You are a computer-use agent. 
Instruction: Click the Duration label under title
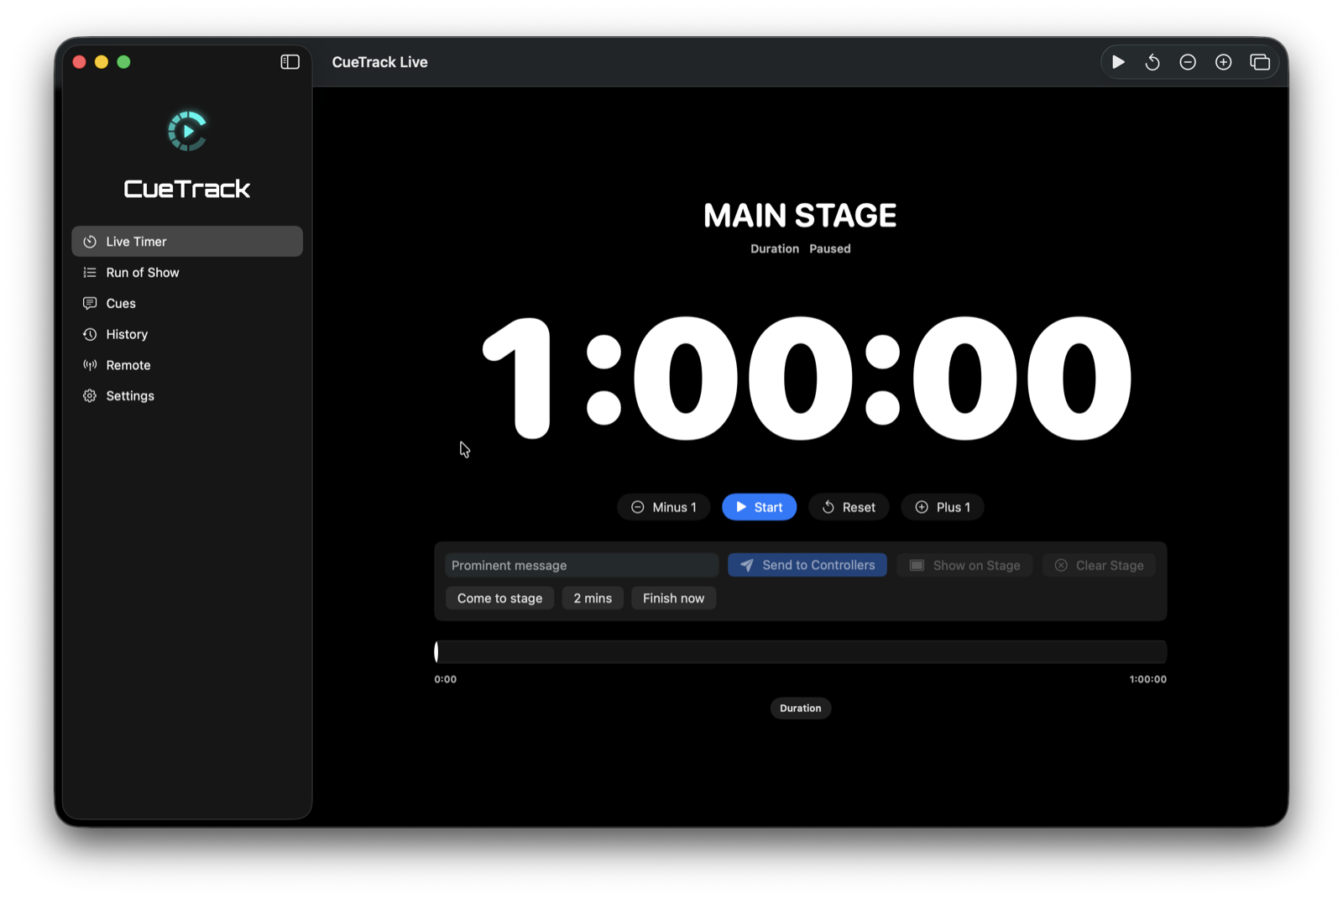tap(775, 249)
